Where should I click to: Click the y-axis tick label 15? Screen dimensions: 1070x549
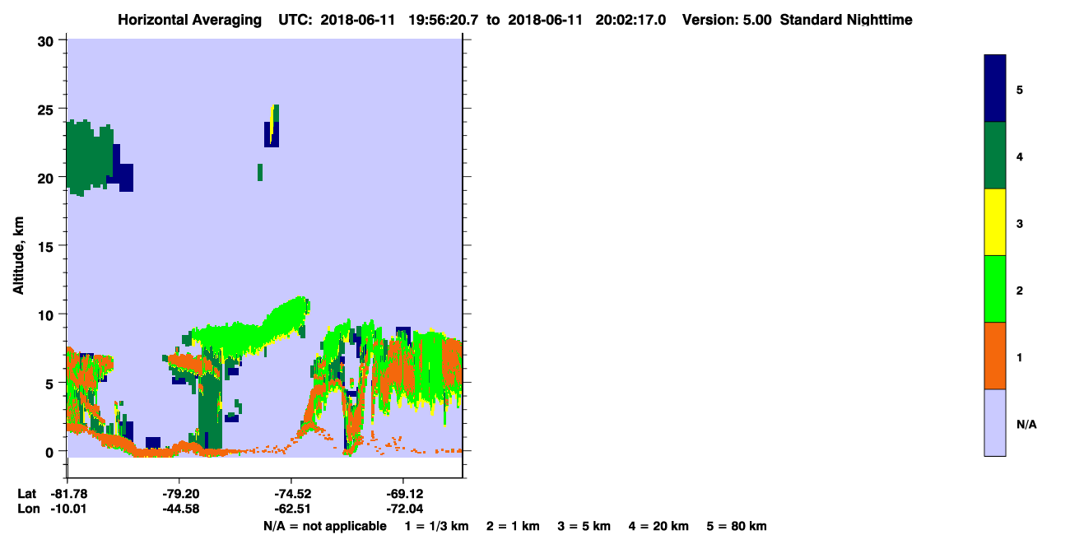48,245
